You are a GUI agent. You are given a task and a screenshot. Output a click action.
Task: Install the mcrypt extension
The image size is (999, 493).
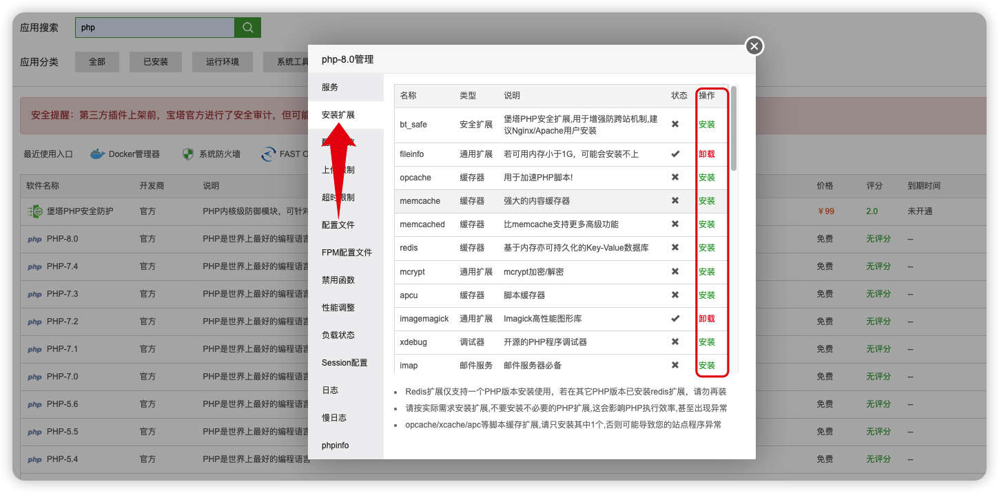pos(707,272)
